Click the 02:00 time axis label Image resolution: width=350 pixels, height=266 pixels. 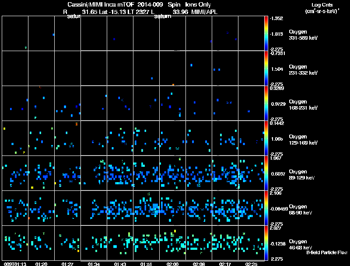pos(172,264)
